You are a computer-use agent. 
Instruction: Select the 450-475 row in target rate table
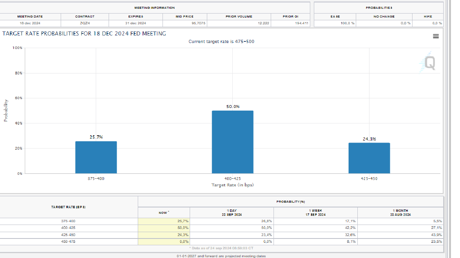[69, 242]
